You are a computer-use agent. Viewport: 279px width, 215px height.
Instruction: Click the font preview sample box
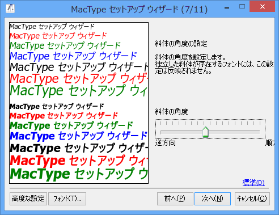[x=79, y=103]
